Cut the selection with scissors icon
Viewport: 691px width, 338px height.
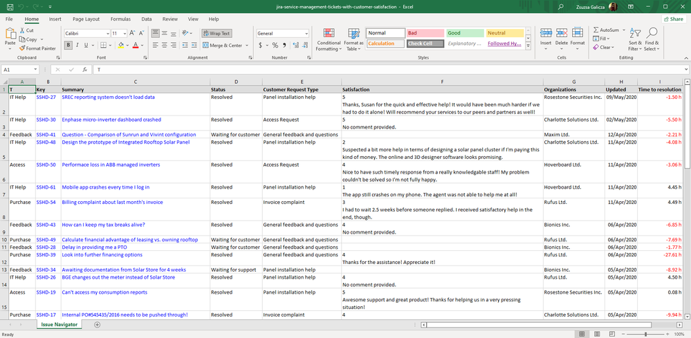click(x=26, y=30)
